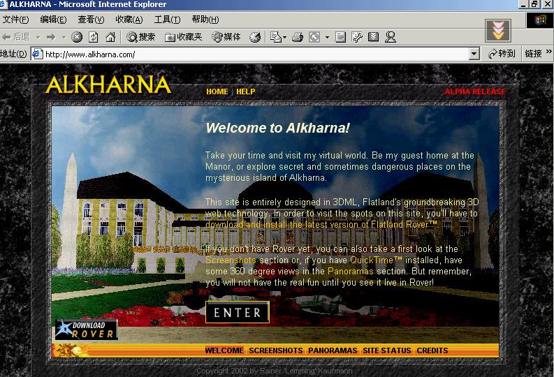Expand the Links (链接) toolbar chevron
Image resolution: width=554 pixels, height=377 pixels.
click(x=548, y=52)
